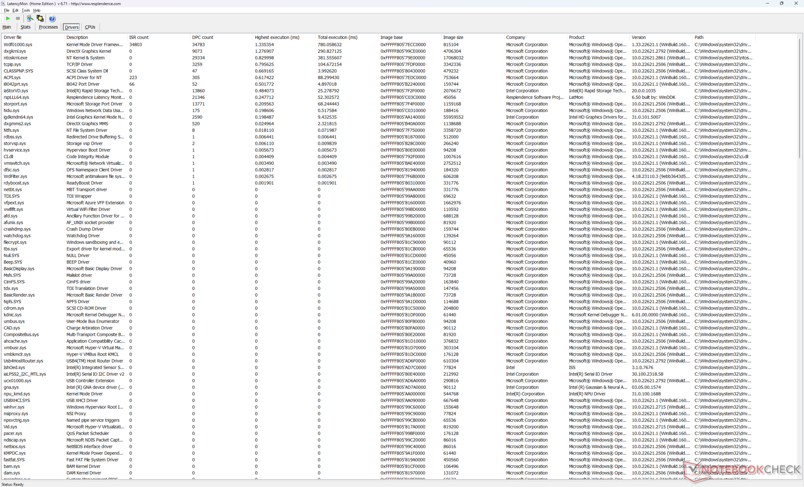Viewport: 804px width, 487px height.
Task: Start monitoring with the green play button
Action: coord(8,18)
